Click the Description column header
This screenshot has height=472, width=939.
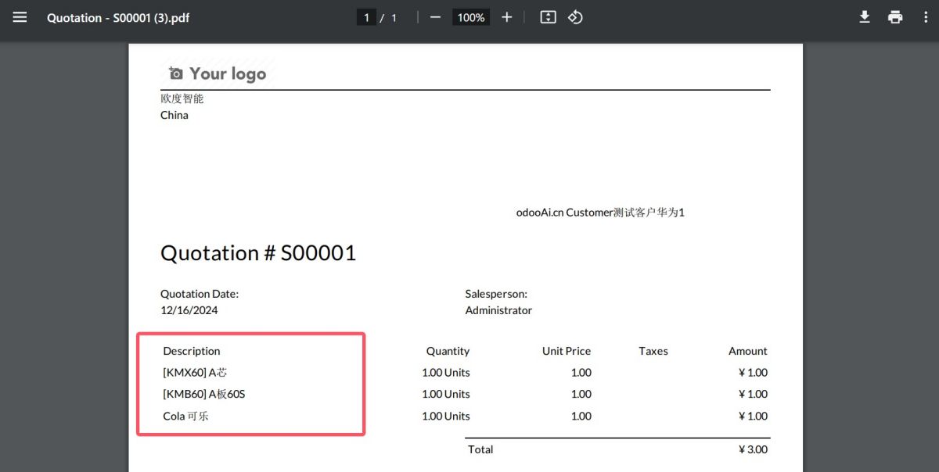(x=192, y=351)
